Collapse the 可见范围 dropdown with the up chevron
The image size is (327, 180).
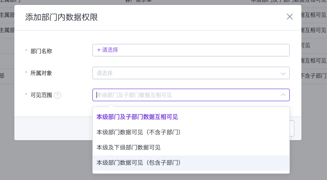283,95
